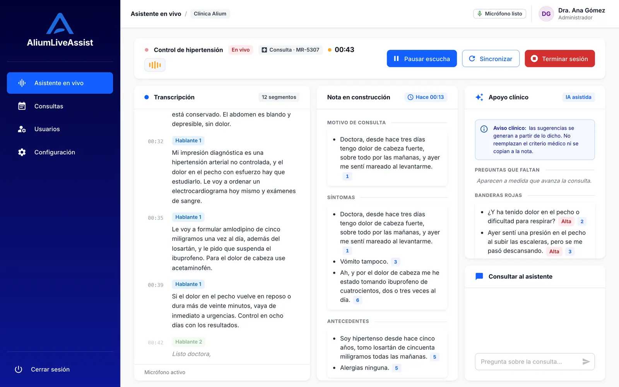Click the microphone icon in Micrófono listo

click(x=480, y=14)
